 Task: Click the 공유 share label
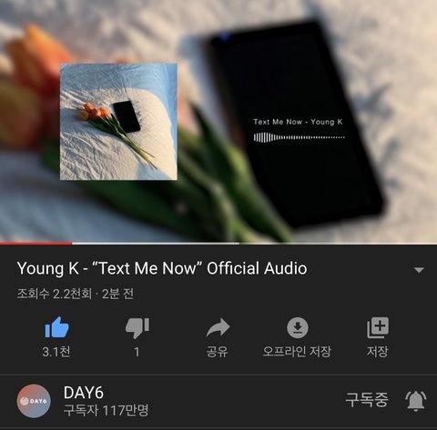tap(217, 352)
